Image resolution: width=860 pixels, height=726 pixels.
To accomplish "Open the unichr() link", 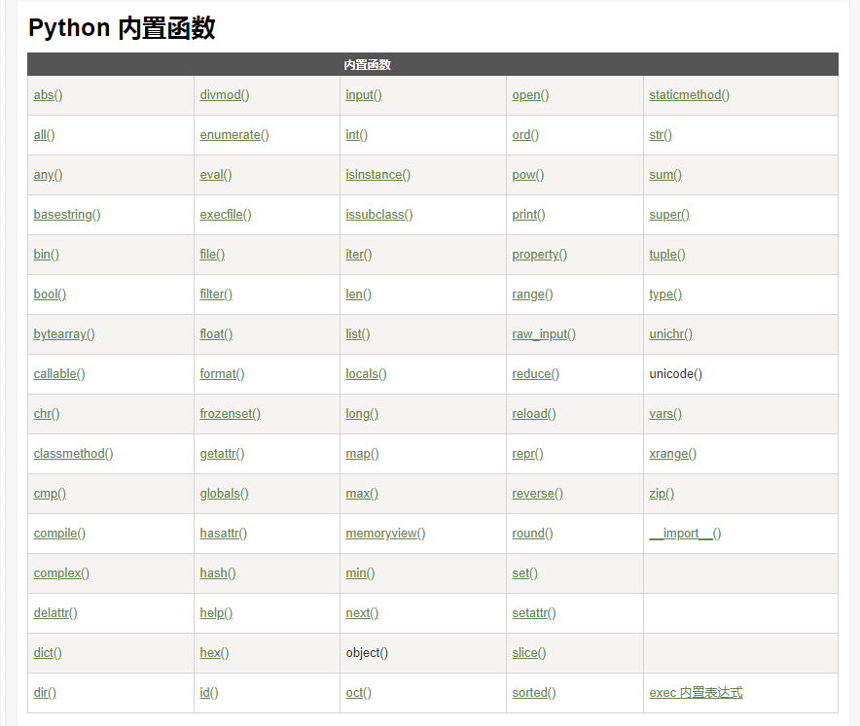I will (x=670, y=334).
